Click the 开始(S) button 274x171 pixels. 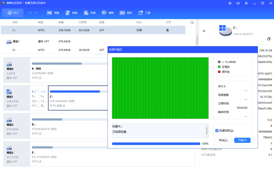(242, 140)
